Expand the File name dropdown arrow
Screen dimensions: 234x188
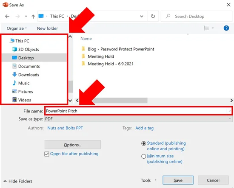[229, 111]
